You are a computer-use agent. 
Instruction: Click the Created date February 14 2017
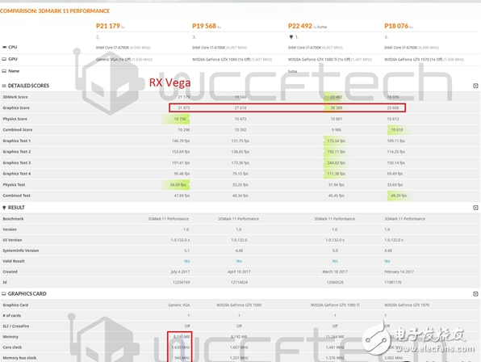point(399,271)
